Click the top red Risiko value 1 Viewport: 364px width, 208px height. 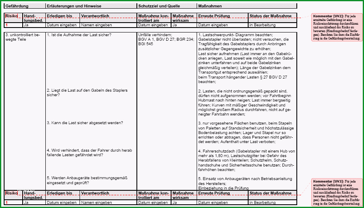pyautogui.click(x=7, y=25)
